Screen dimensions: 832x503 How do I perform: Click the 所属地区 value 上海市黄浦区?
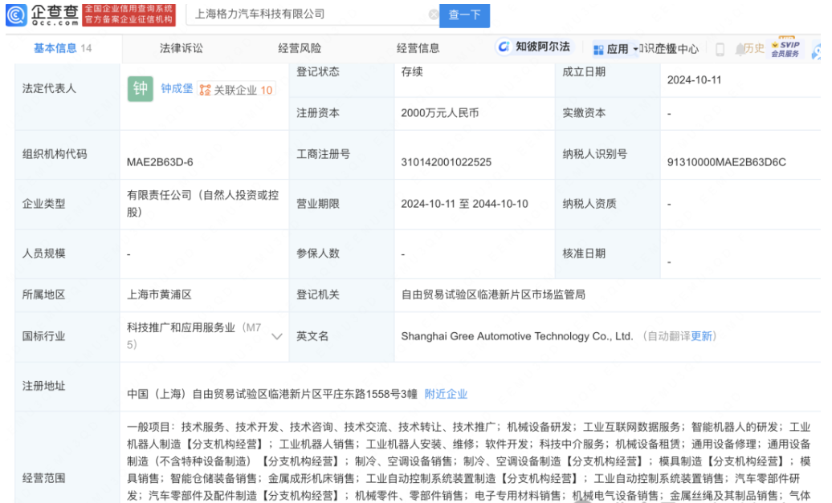pyautogui.click(x=159, y=294)
